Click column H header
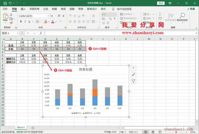199x134 pixels. point(91,39)
